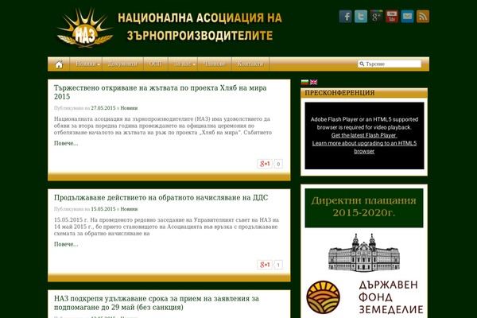This screenshot has height=318, width=477.
Task: Click Learn more about upgrading HTML5 browser
Action: tap(364, 147)
